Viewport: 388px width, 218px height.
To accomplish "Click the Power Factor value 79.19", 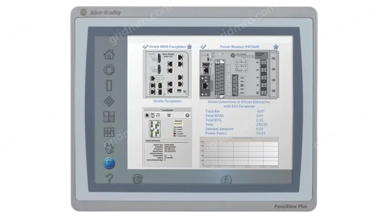I will [x=261, y=133].
